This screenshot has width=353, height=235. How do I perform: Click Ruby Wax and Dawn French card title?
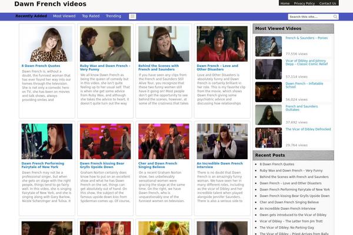[105, 68]
